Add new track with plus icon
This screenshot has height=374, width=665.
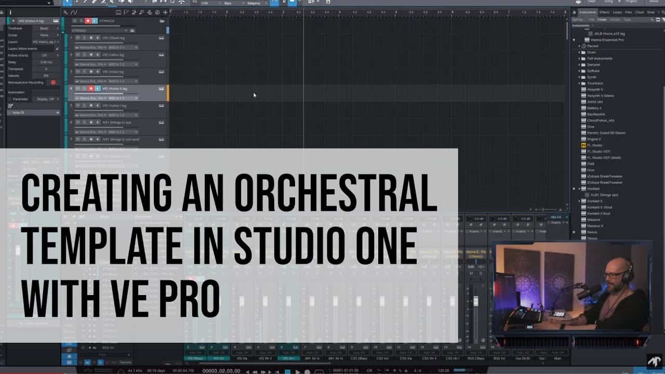tap(165, 12)
